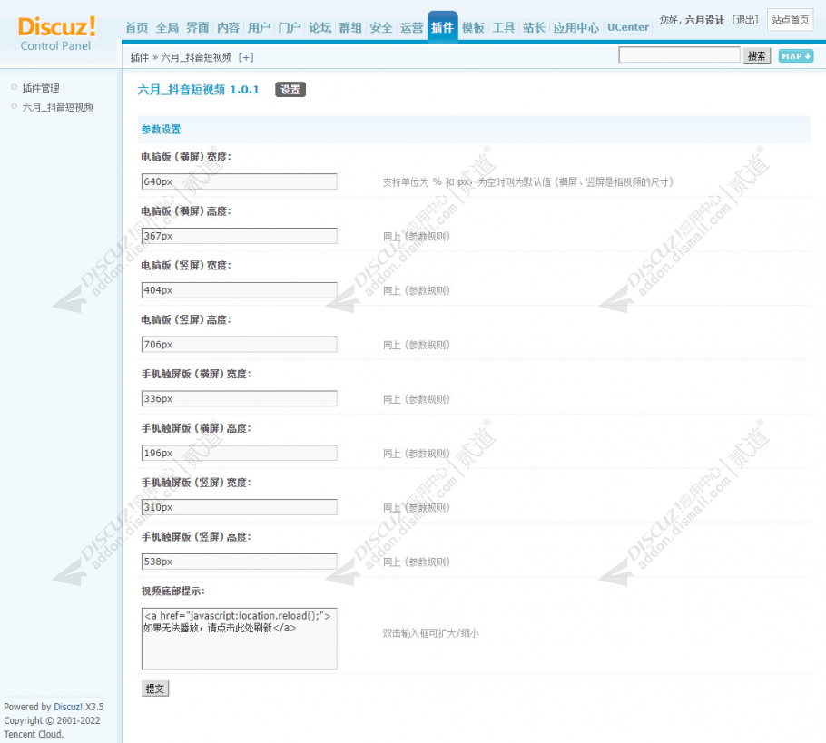
Task: Click the Discuz! Control Panel logo
Action: pyautogui.click(x=56, y=34)
